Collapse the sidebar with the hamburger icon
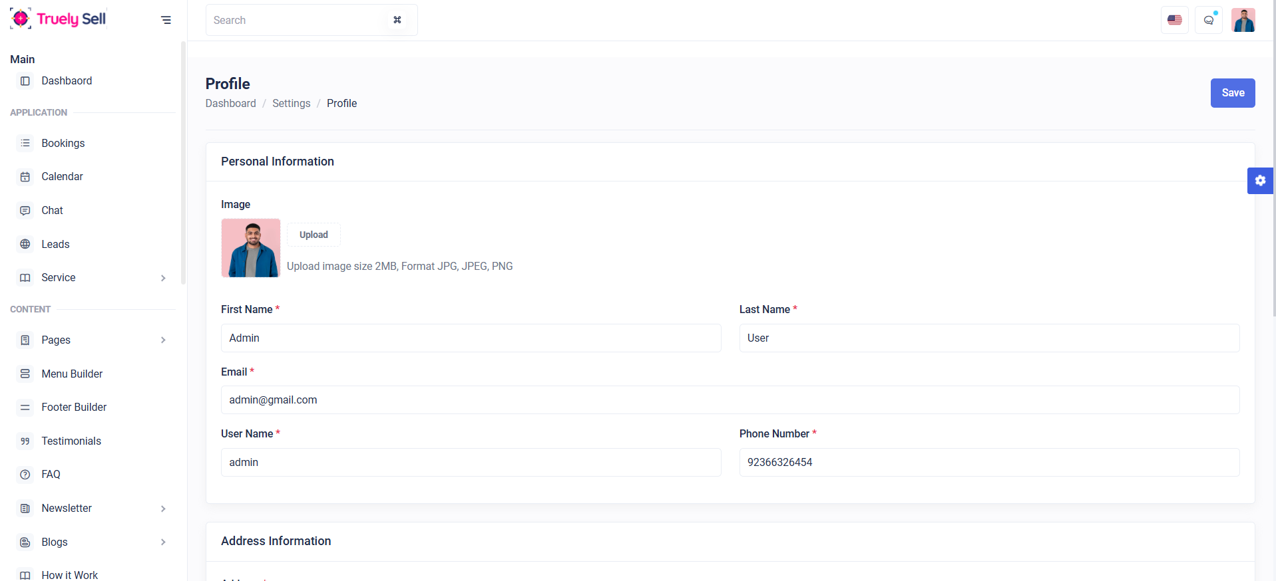This screenshot has height=581, width=1276. click(x=166, y=20)
